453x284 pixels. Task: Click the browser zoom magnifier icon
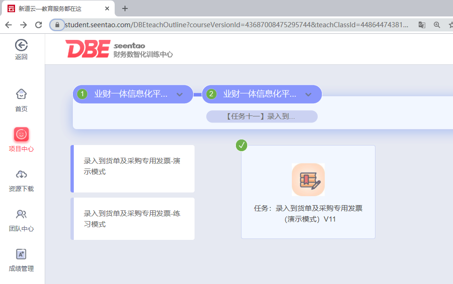tap(437, 25)
